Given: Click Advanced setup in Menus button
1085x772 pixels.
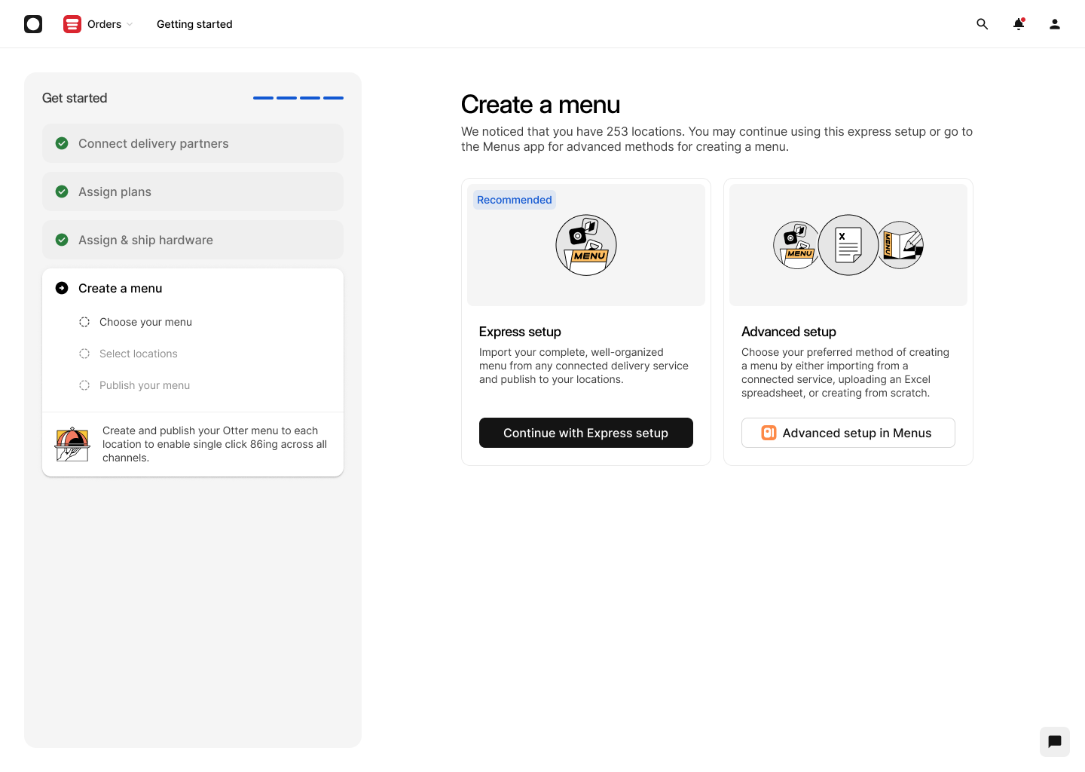Looking at the screenshot, I should point(848,433).
